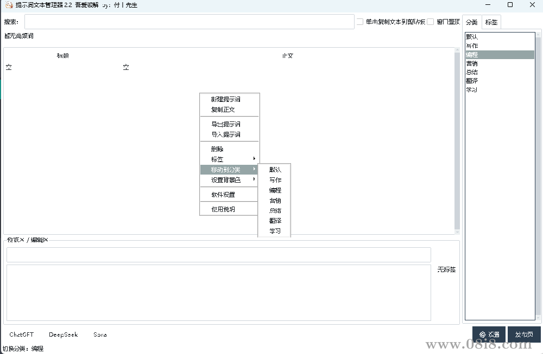Open the ChatGPT link
Image resolution: width=543 pixels, height=354 pixels.
point(21,334)
